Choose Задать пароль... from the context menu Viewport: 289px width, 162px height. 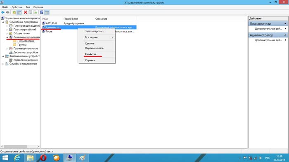pyautogui.click(x=97, y=31)
